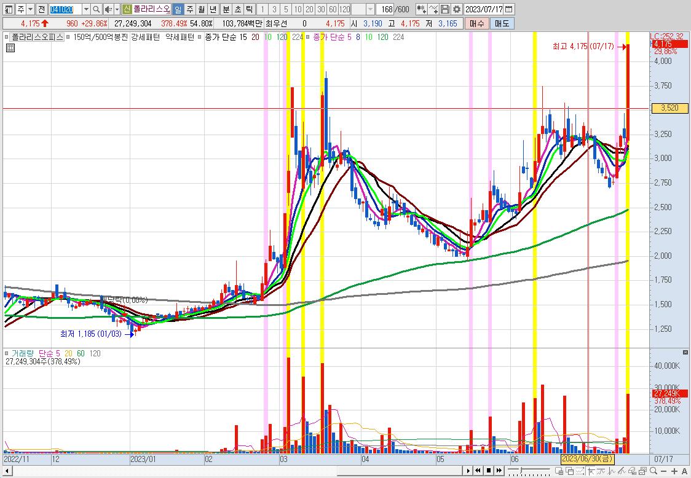
Task: Click the 매도 sell button
Action: click(x=502, y=23)
